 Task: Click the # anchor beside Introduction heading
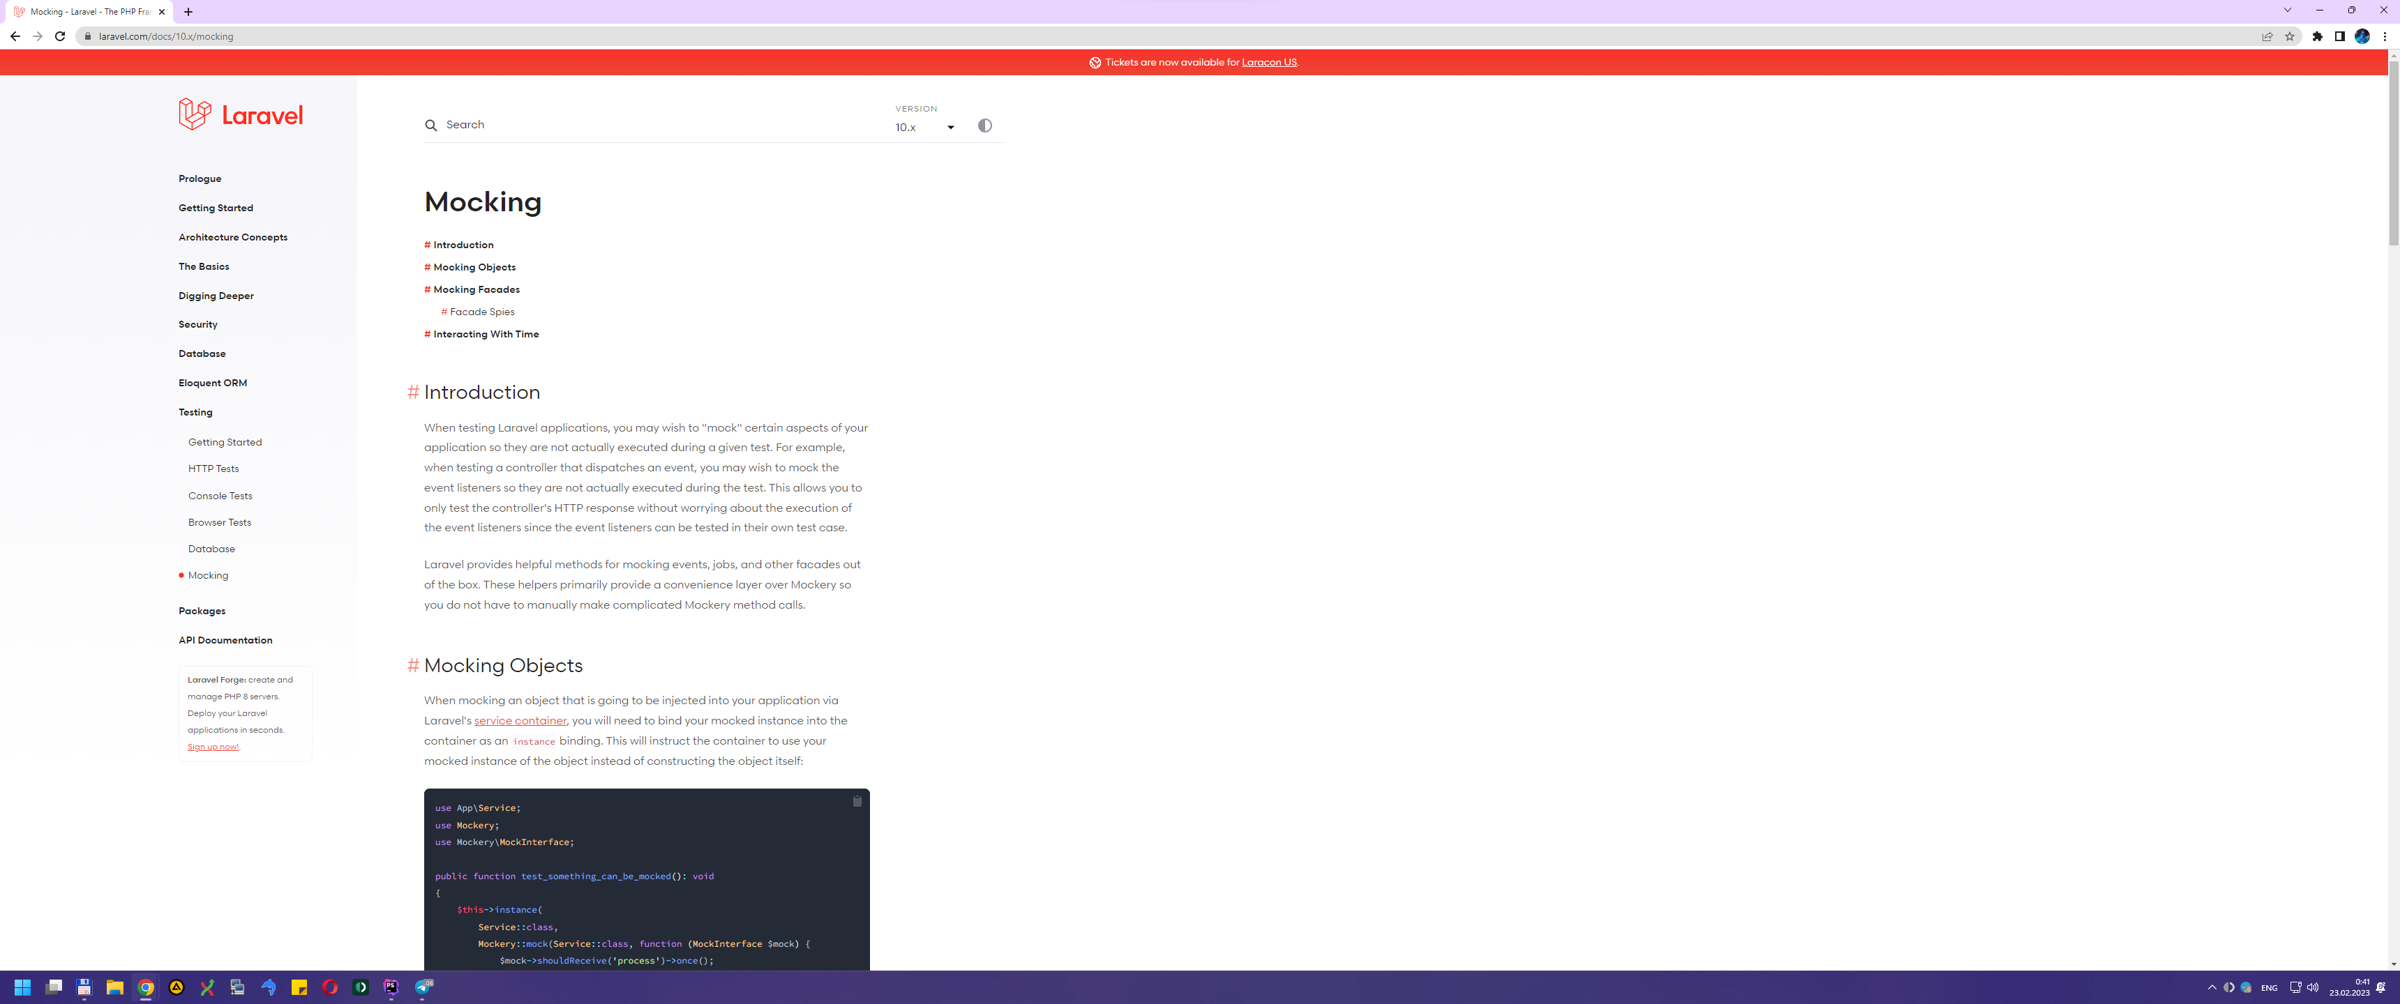(x=413, y=392)
